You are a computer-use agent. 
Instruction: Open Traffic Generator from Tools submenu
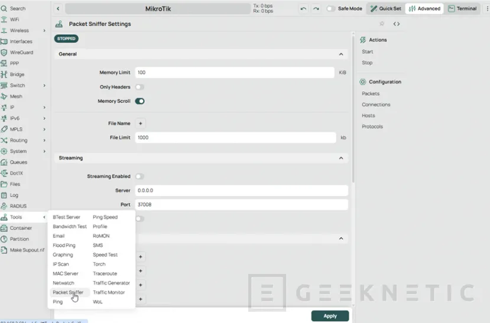coord(111,283)
